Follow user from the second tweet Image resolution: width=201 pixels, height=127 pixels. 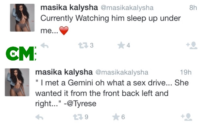tap(187, 117)
